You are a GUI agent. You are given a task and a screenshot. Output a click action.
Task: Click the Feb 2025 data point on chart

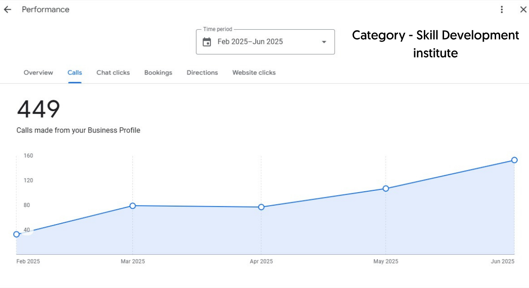coord(17,234)
